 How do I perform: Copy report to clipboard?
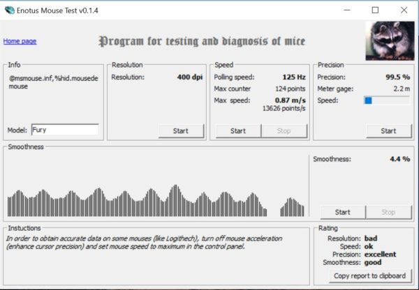369,275
